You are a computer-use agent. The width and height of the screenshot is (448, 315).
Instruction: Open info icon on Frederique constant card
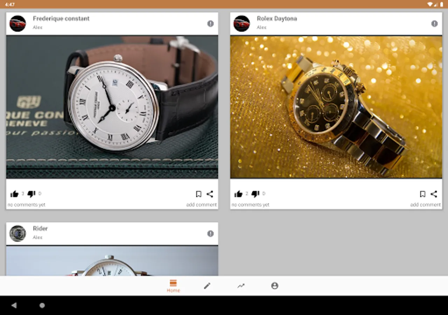[x=210, y=23]
